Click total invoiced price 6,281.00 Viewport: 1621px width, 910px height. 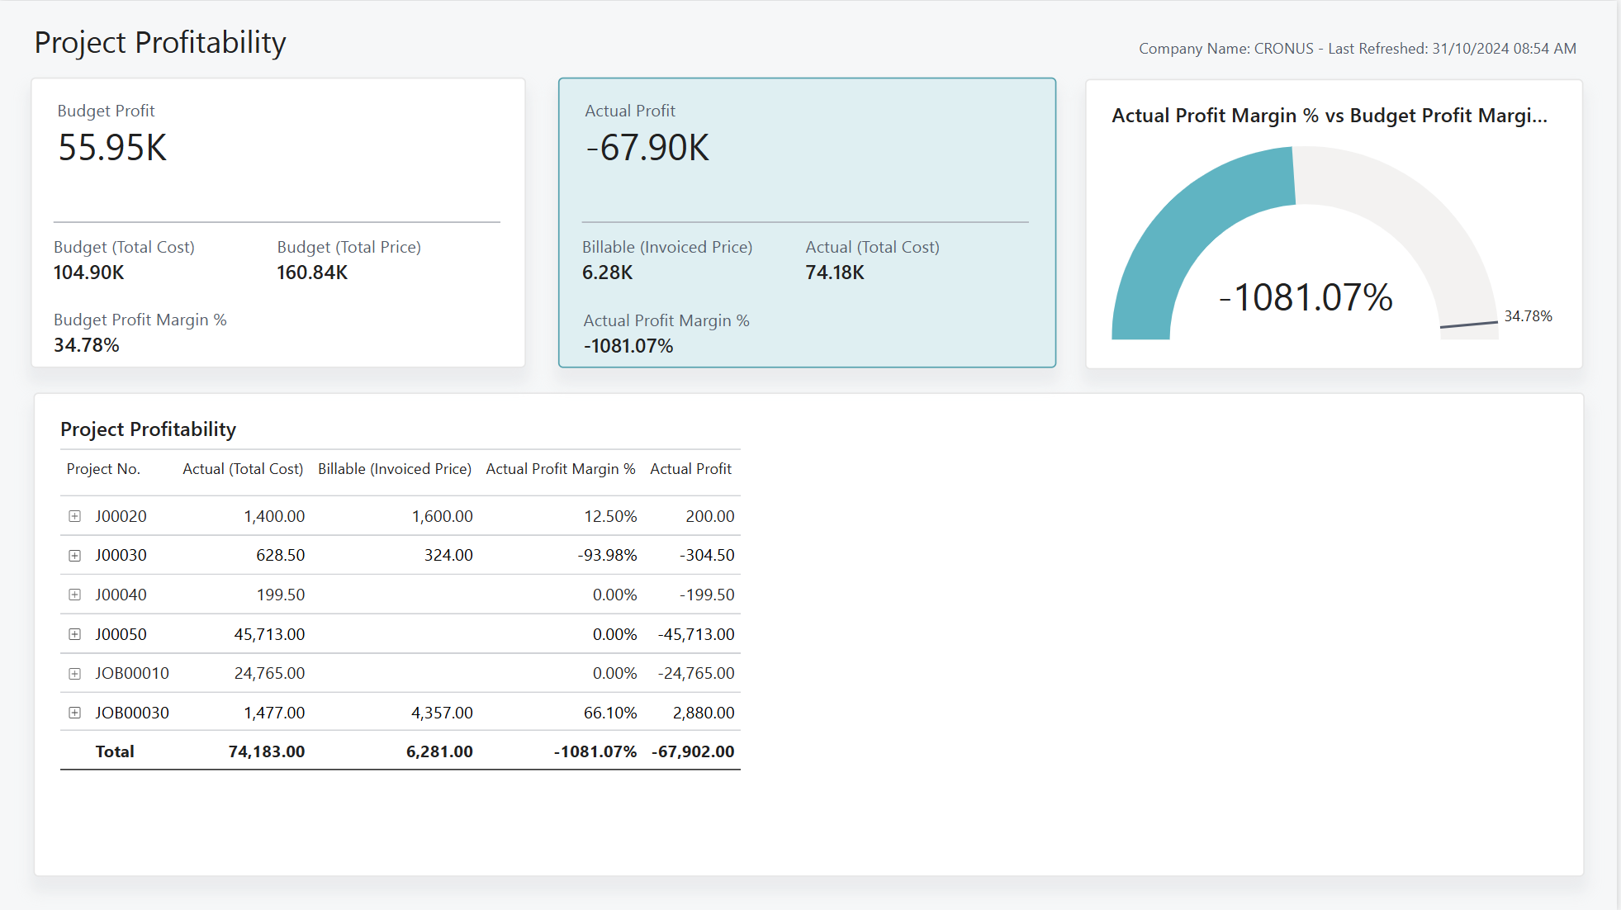pos(439,752)
